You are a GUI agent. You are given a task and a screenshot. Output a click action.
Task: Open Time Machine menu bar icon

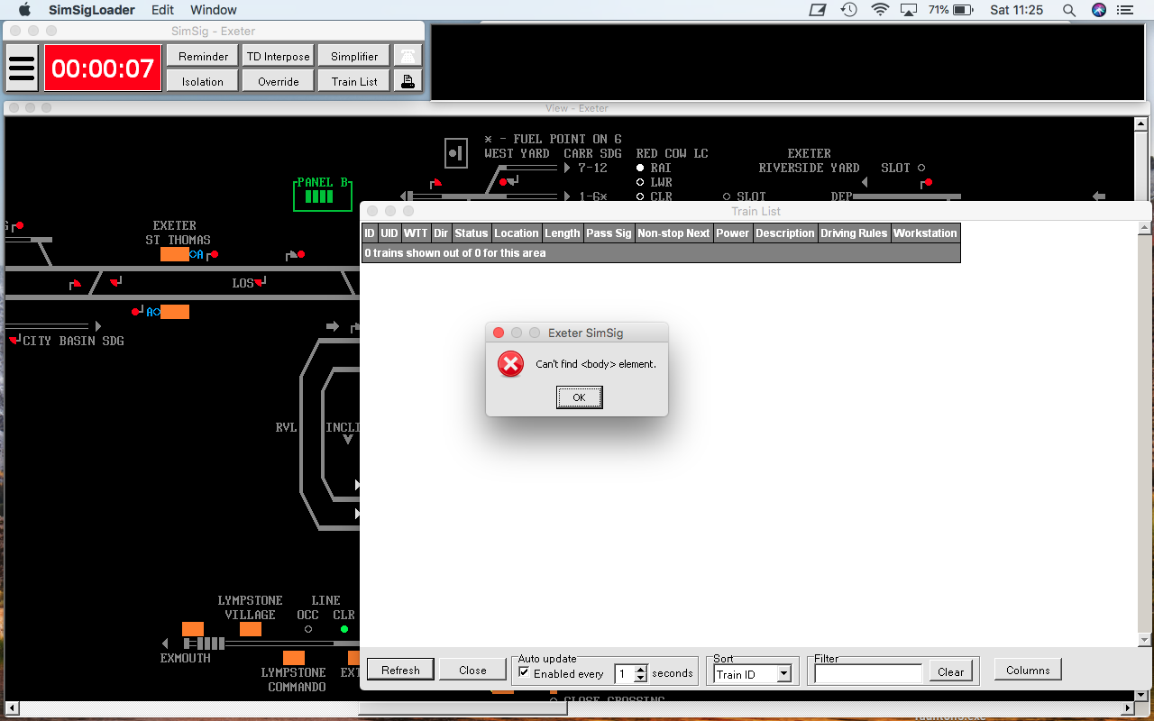[x=849, y=10]
